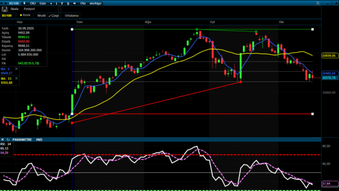Remove the MA: 5 indicator with its X
339x191 pixels.
point(16,68)
